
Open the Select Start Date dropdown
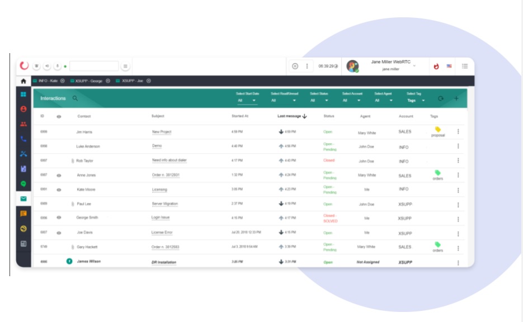pyautogui.click(x=247, y=100)
